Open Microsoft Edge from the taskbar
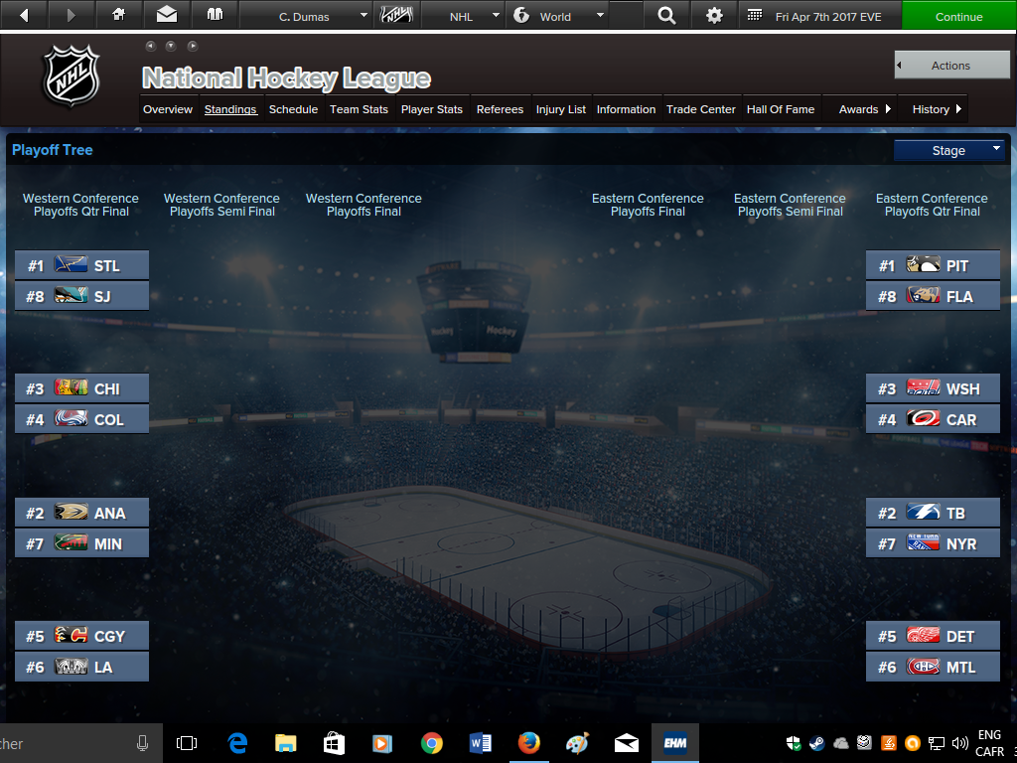 pyautogui.click(x=237, y=743)
